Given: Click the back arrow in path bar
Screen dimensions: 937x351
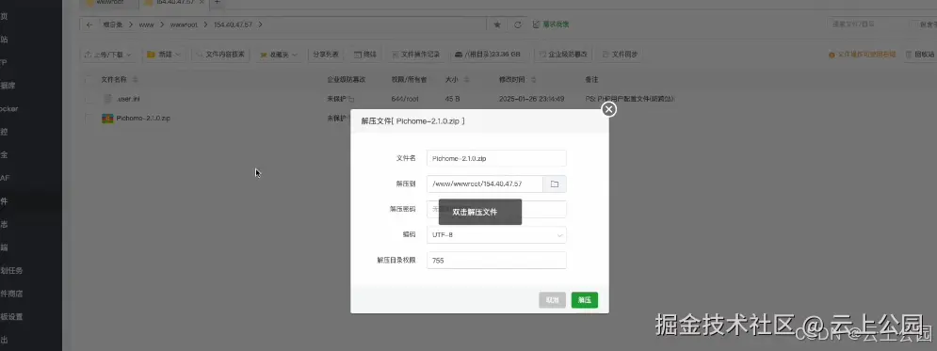Looking at the screenshot, I should tap(89, 24).
